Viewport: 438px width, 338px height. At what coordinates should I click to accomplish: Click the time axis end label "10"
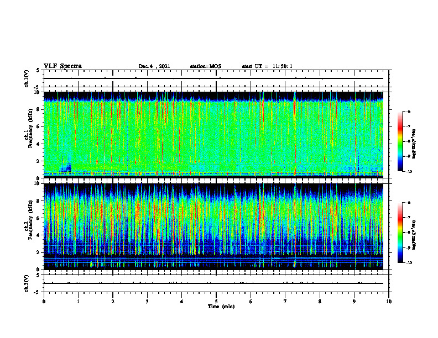[389, 302]
